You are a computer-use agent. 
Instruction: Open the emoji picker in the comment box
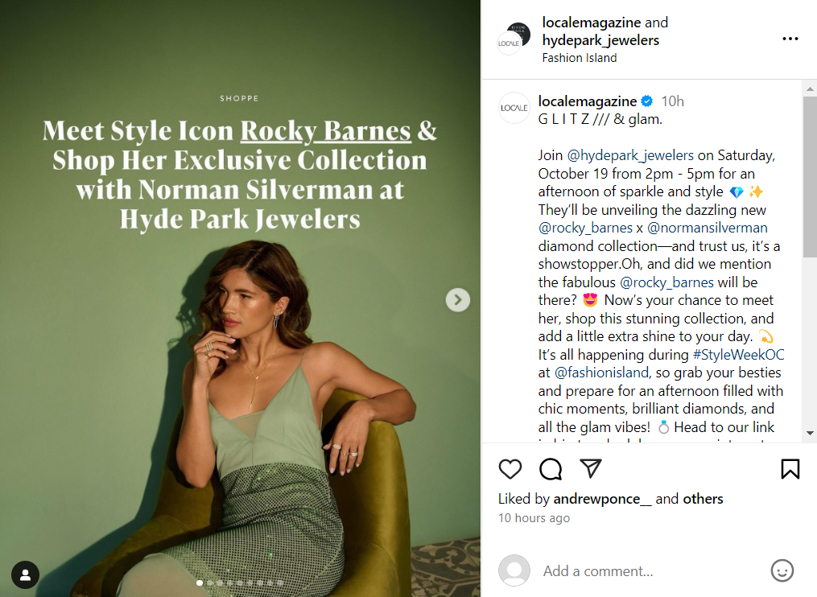782,570
